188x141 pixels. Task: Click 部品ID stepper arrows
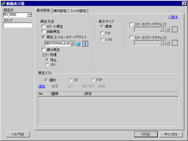click(x=29, y=15)
